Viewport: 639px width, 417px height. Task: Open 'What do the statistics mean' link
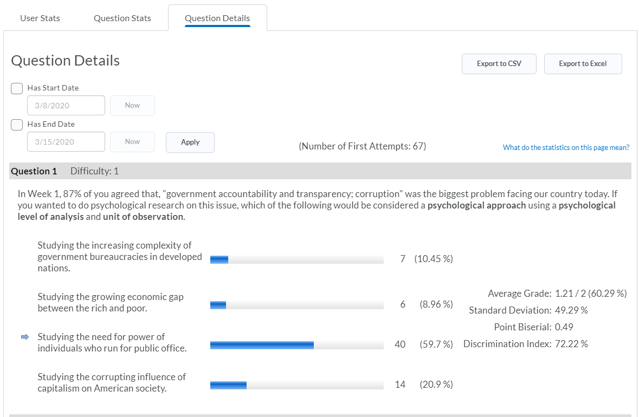coord(566,147)
